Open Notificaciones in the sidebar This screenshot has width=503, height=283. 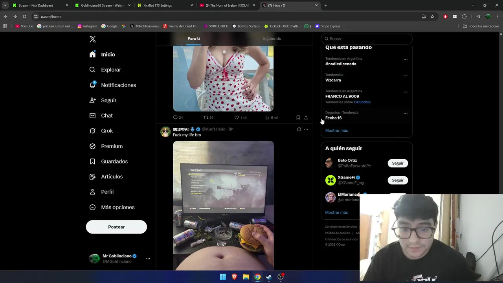(x=113, y=85)
